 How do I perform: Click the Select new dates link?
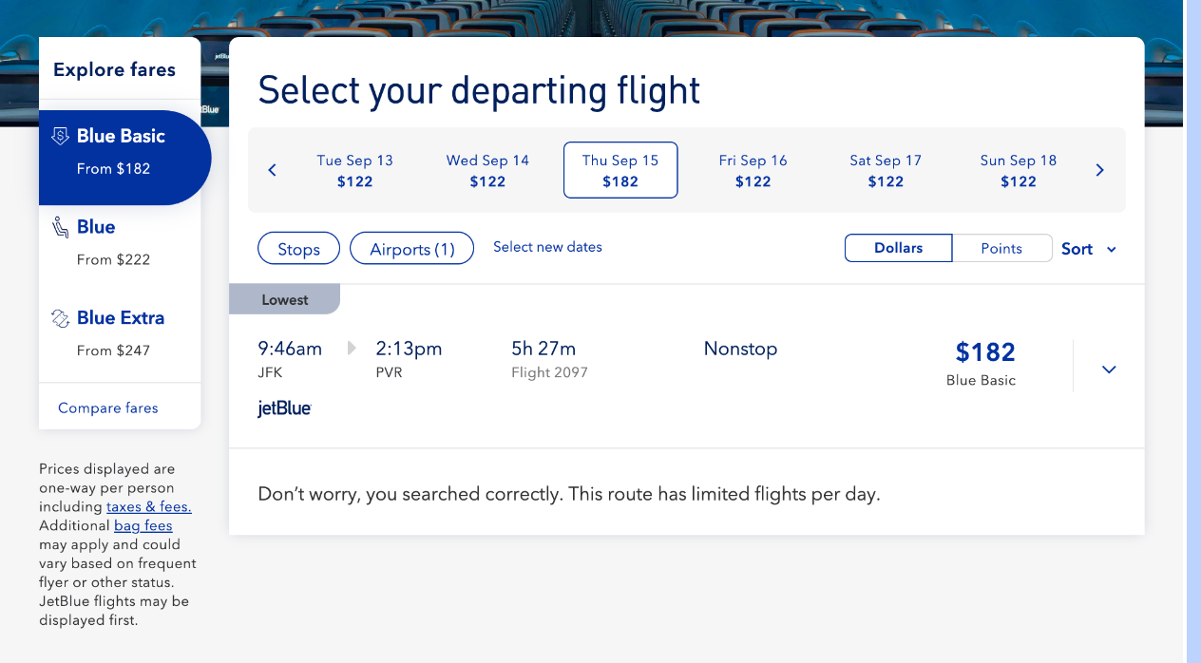[547, 247]
